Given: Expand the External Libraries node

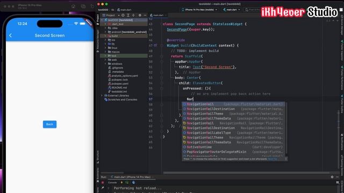Looking at the screenshot, I should [x=102, y=95].
